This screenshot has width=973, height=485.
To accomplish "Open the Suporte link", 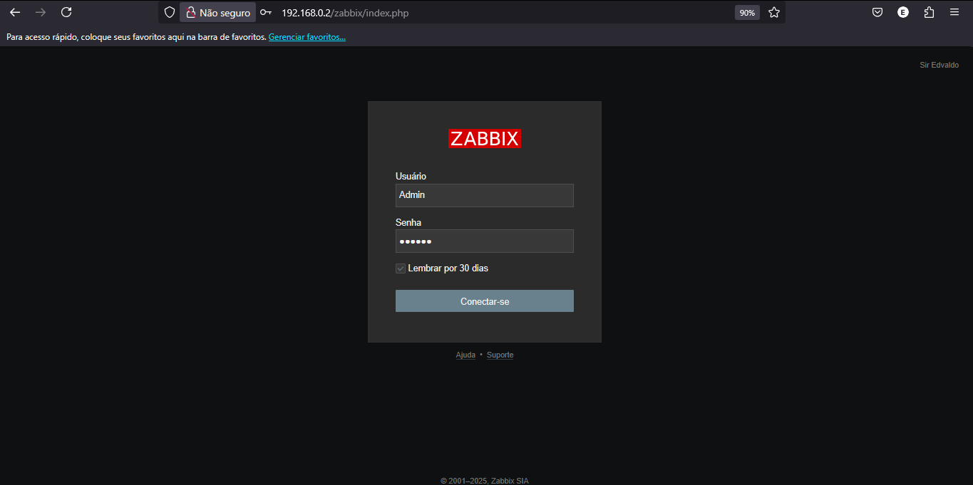I will 500,354.
